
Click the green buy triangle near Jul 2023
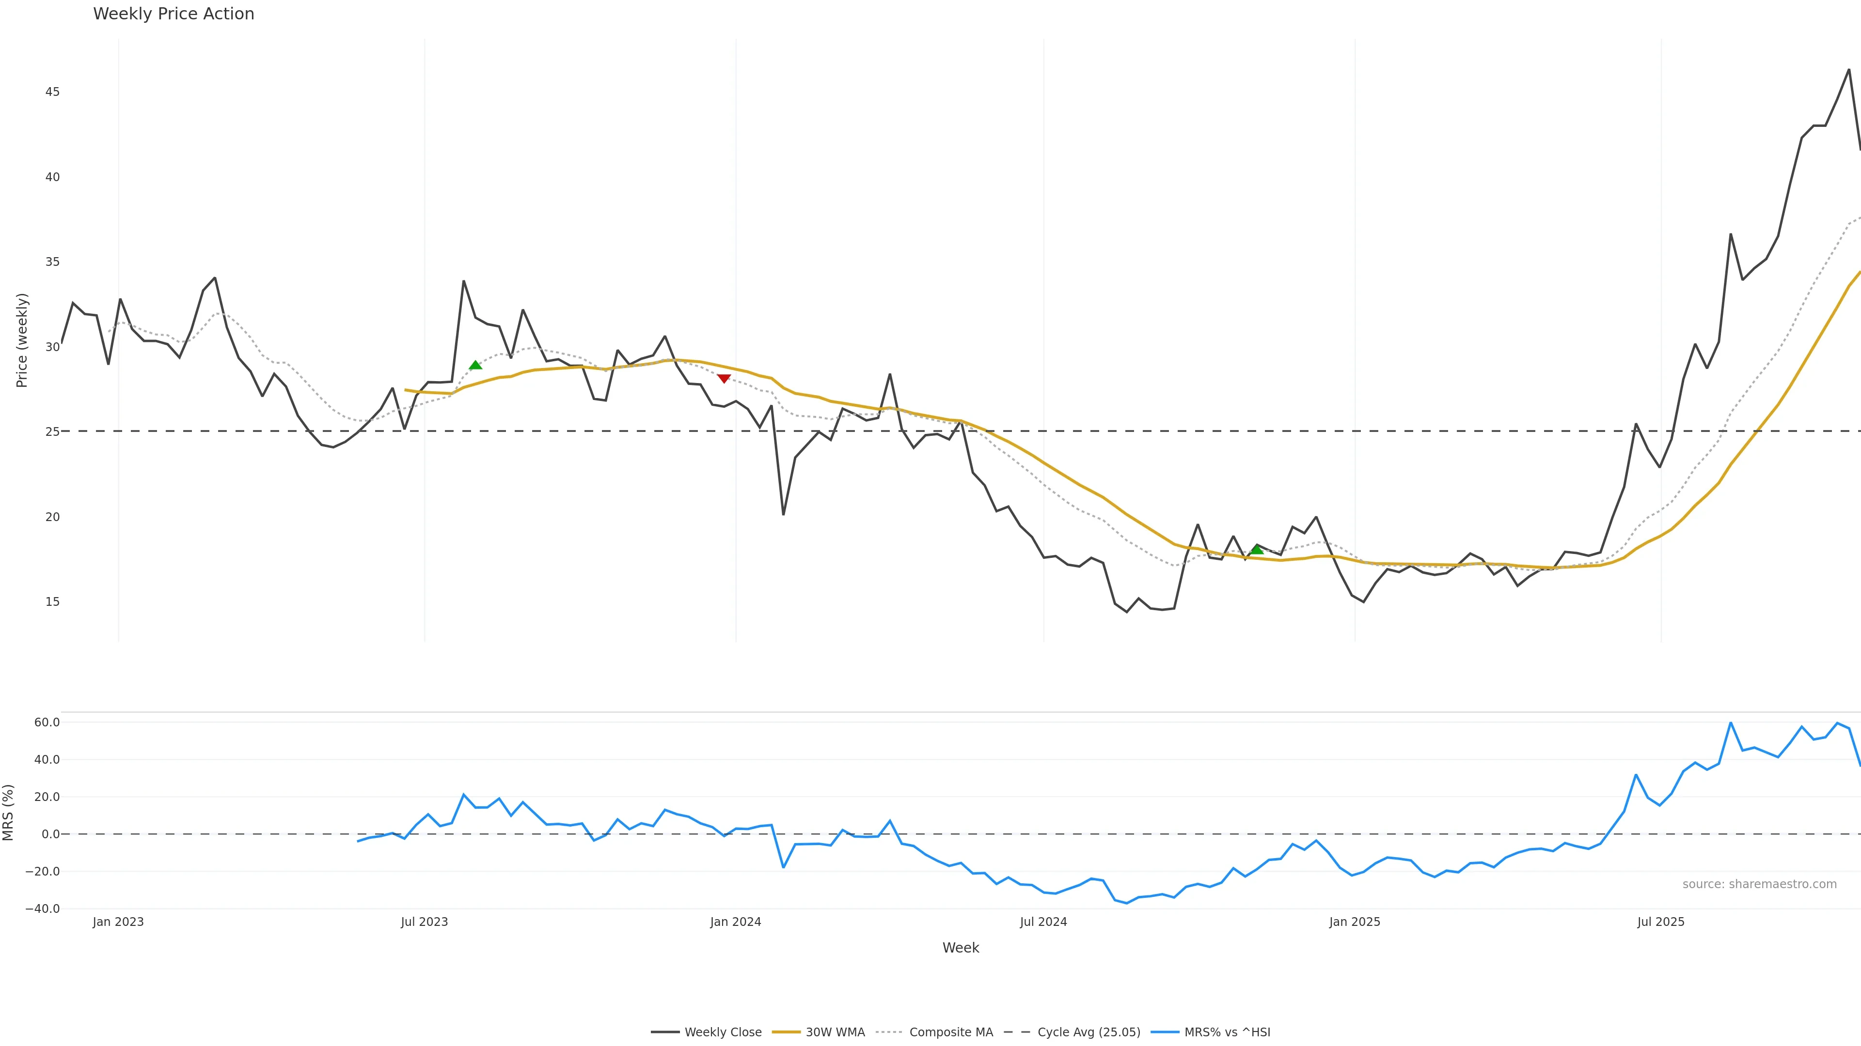[475, 365]
